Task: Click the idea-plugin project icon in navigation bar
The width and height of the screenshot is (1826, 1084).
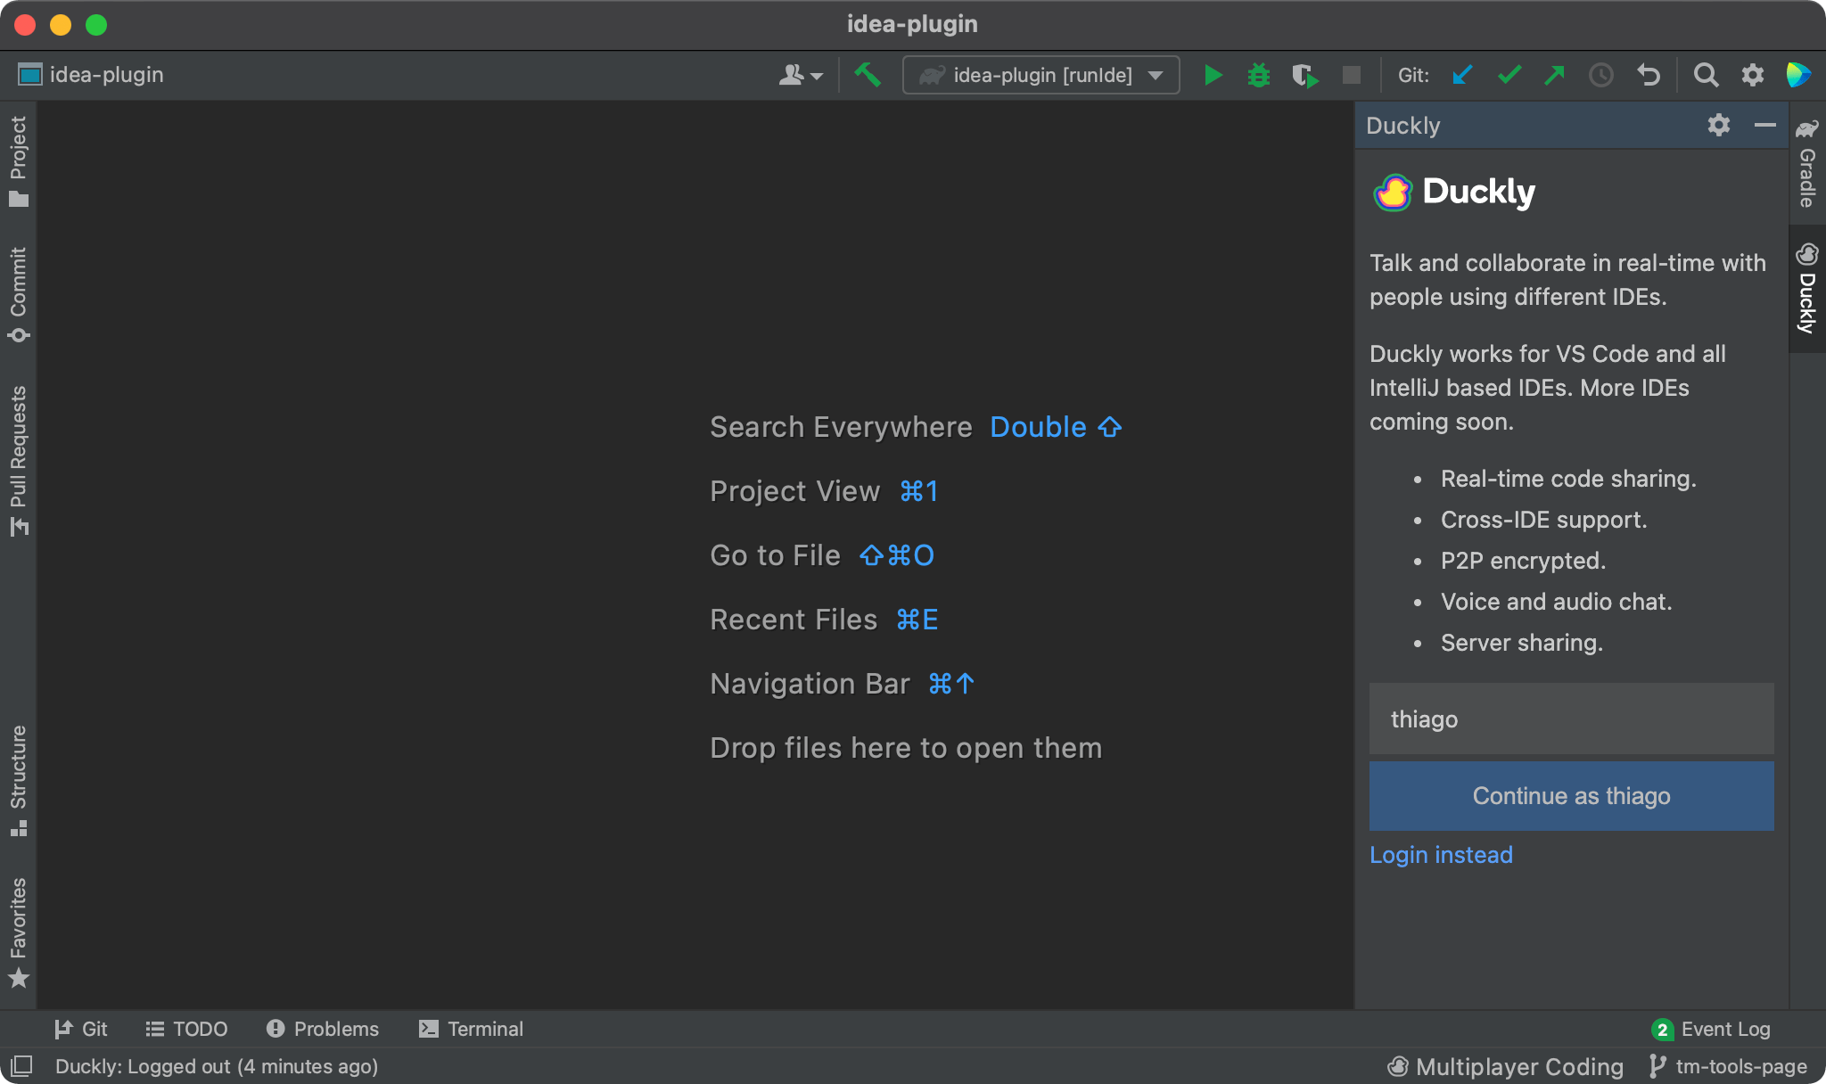Action: coord(30,75)
